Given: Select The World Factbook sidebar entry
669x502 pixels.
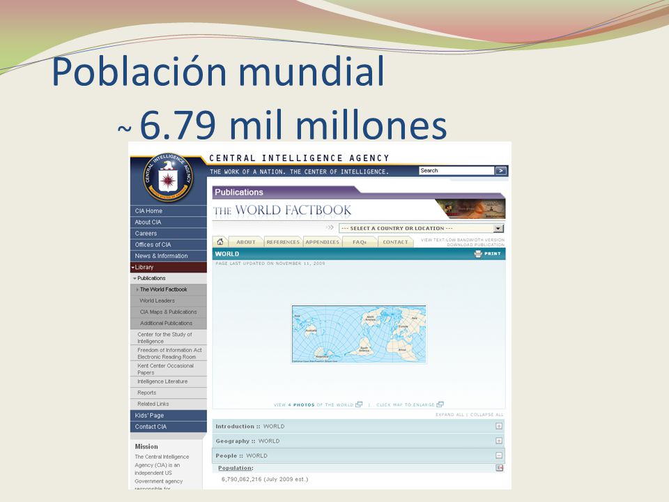Looking at the screenshot, I should click(168, 289).
